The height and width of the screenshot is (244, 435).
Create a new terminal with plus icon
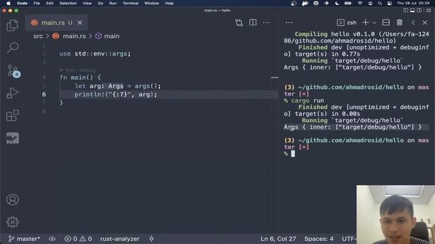point(366,22)
